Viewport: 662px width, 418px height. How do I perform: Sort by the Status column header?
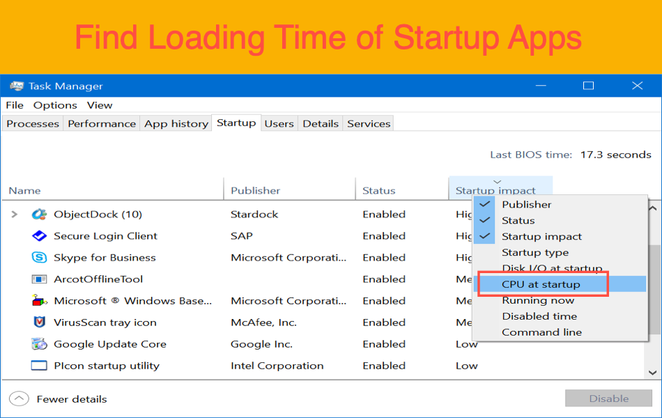point(402,189)
